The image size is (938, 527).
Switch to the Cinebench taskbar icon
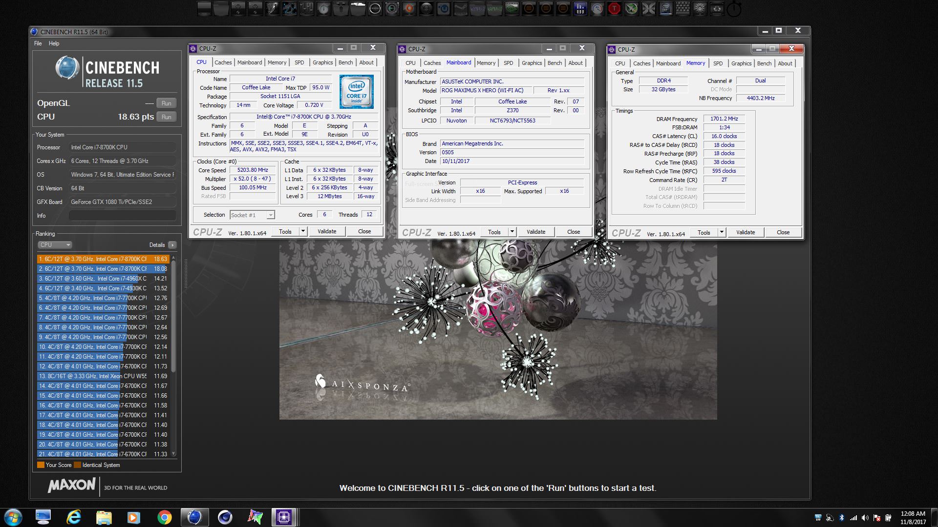tap(194, 517)
